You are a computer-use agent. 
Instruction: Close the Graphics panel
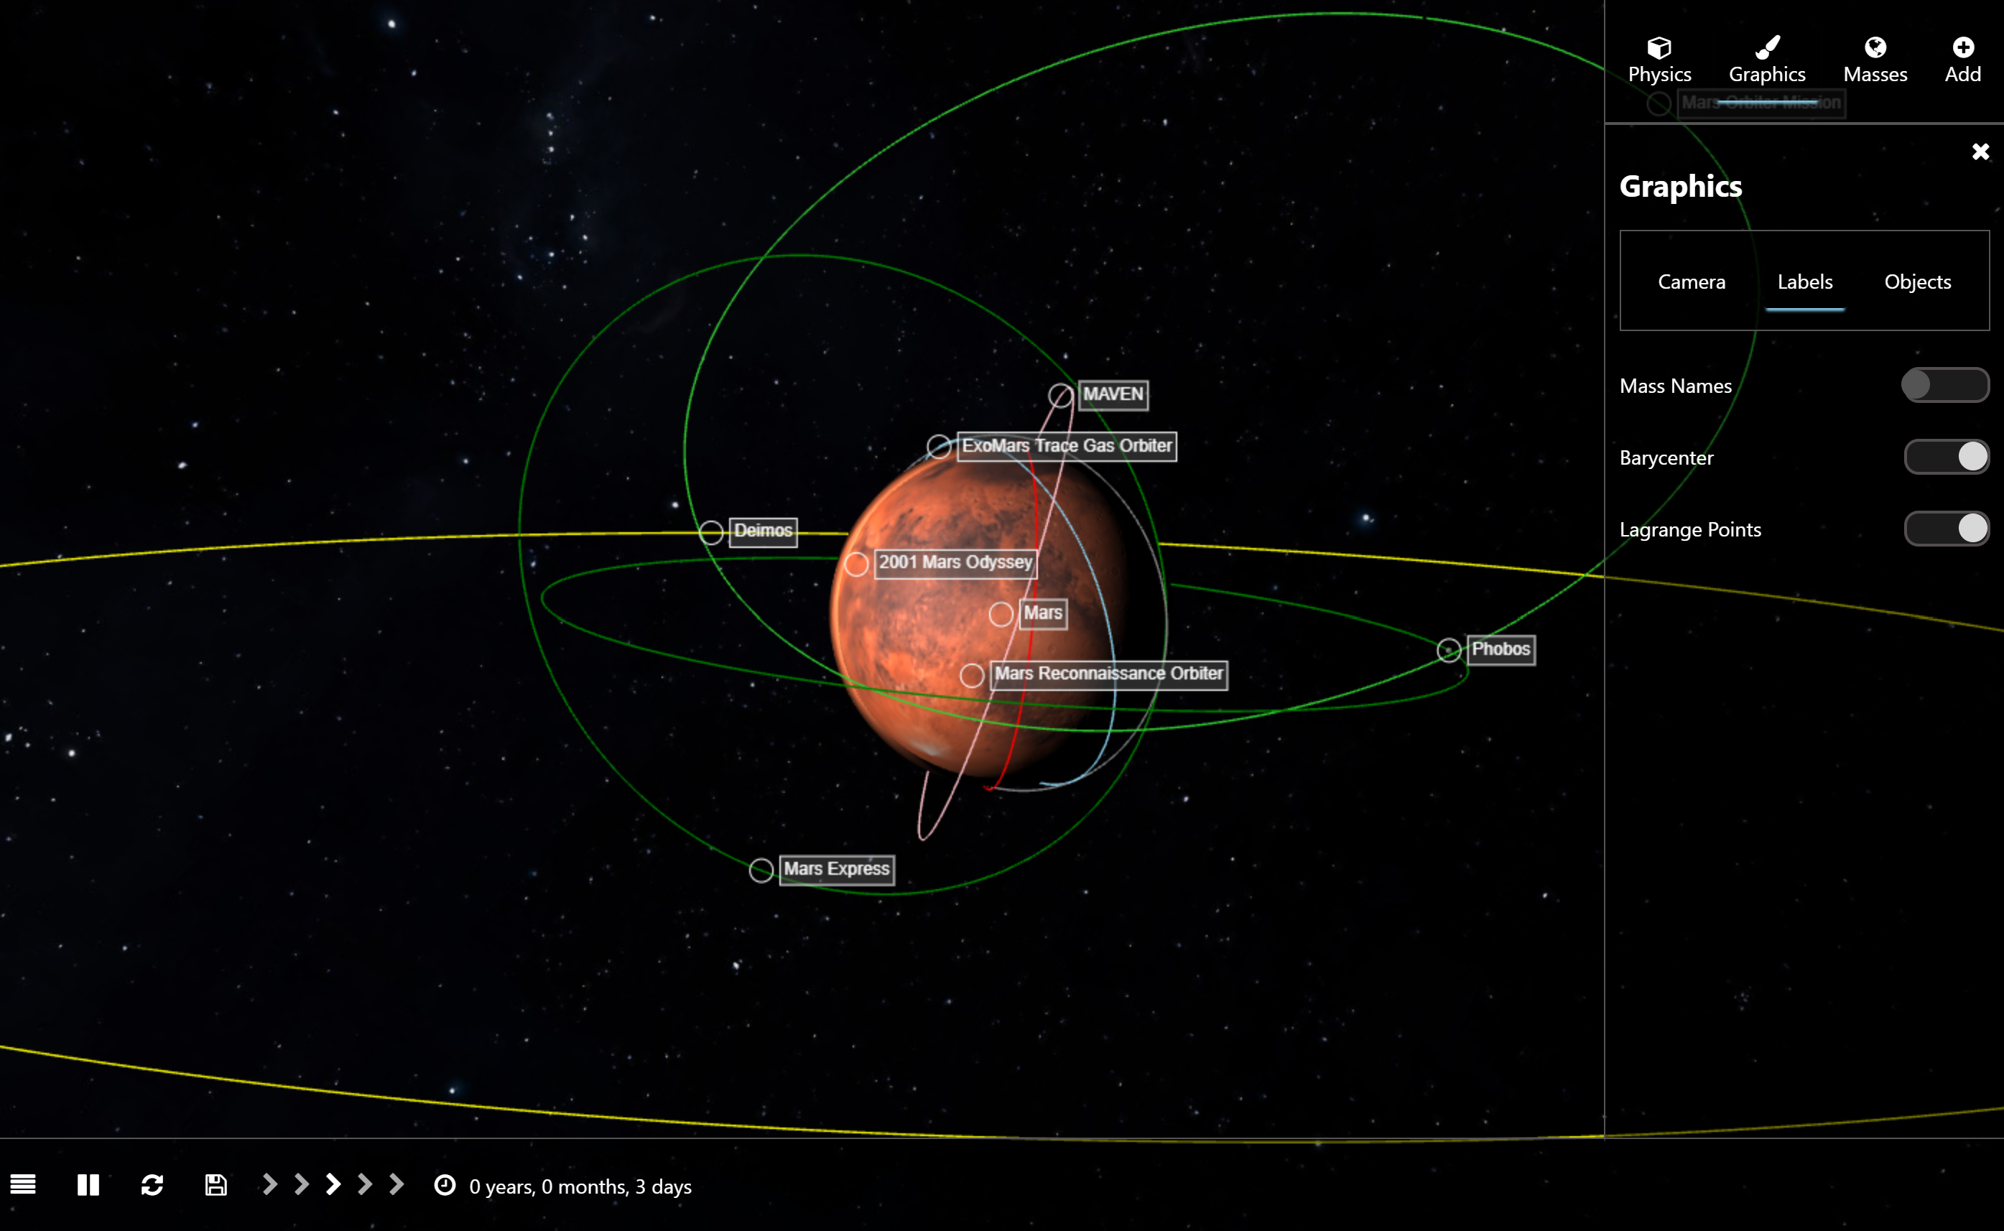[x=1980, y=152]
